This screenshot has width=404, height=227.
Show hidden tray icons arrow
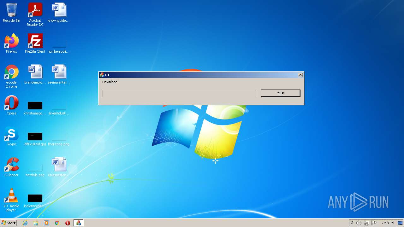tap(352, 223)
